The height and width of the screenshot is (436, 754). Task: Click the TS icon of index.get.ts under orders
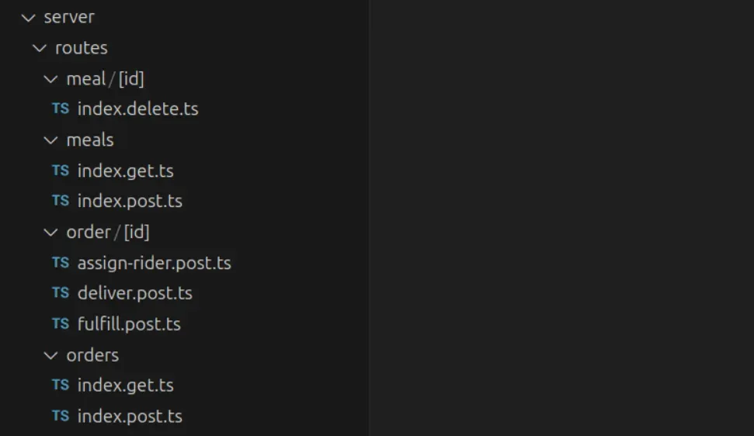click(61, 385)
